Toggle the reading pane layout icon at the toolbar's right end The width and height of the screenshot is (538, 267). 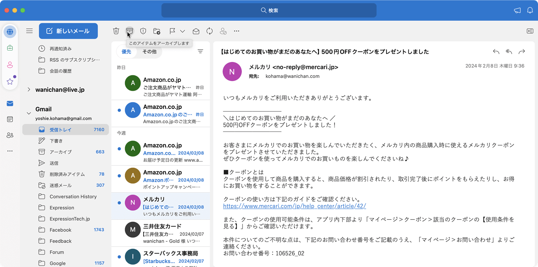[530, 31]
